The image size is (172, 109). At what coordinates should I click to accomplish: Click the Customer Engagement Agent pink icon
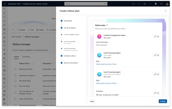click(99, 36)
